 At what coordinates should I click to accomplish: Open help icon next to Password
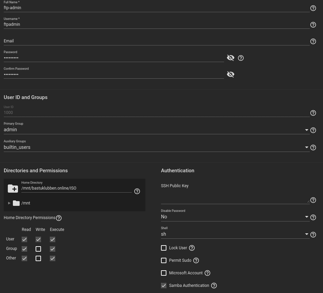coord(241,58)
